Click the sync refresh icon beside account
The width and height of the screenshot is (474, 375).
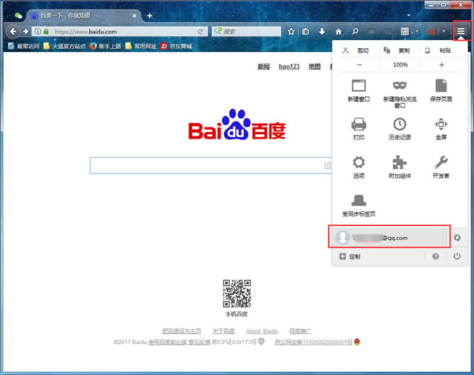tap(458, 238)
